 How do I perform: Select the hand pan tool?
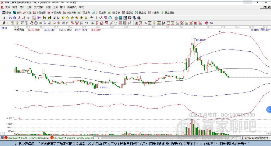pyautogui.click(x=92, y=18)
